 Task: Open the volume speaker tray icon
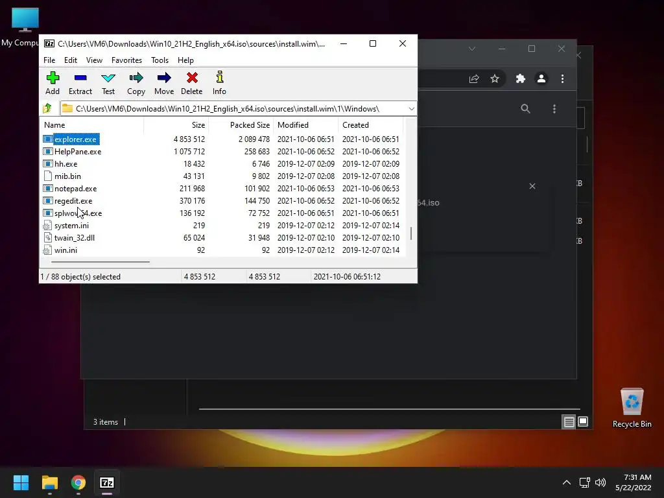600,482
